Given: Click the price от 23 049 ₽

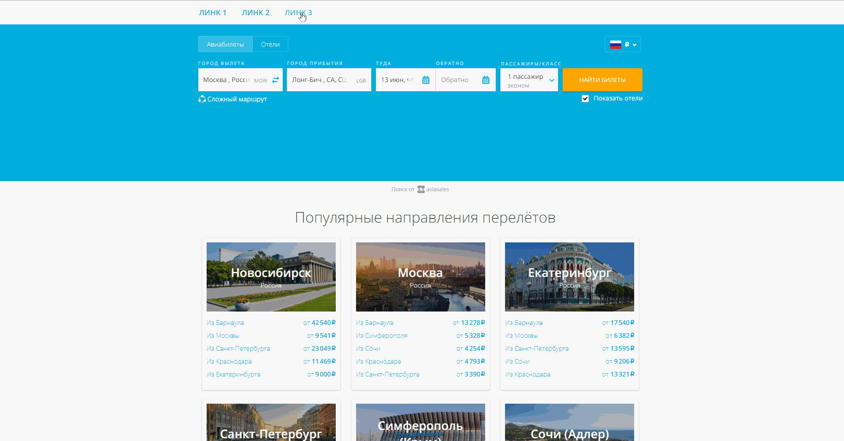Looking at the screenshot, I should tap(320, 348).
